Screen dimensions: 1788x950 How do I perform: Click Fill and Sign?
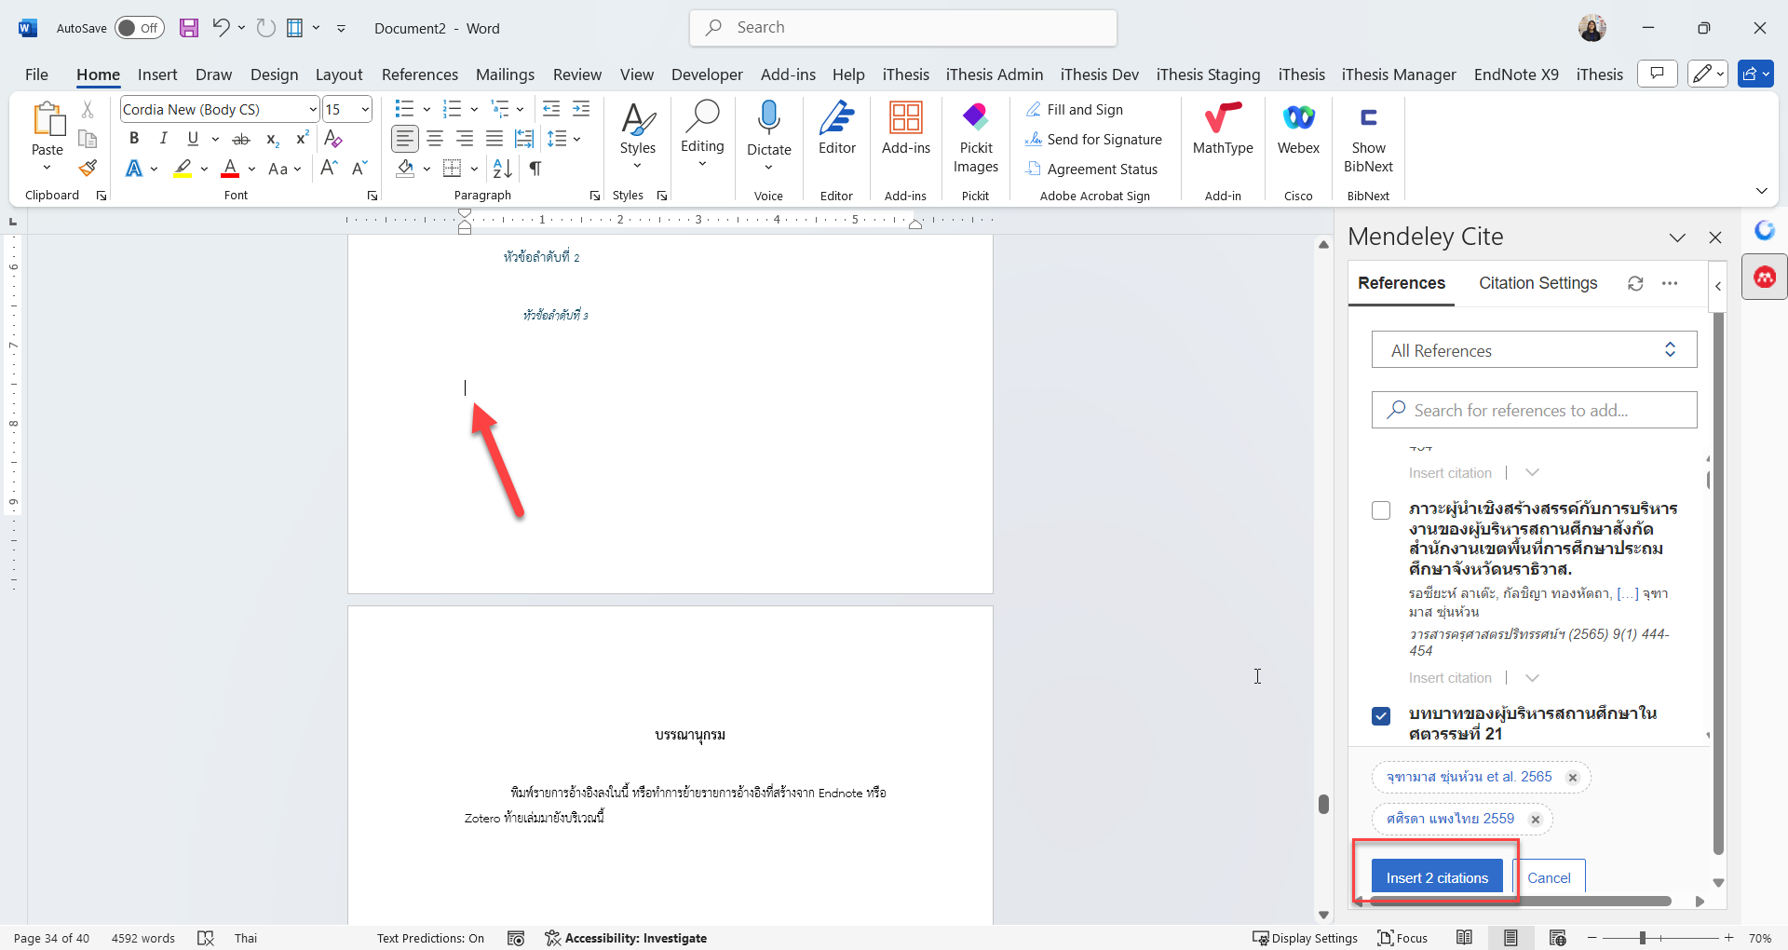point(1075,109)
